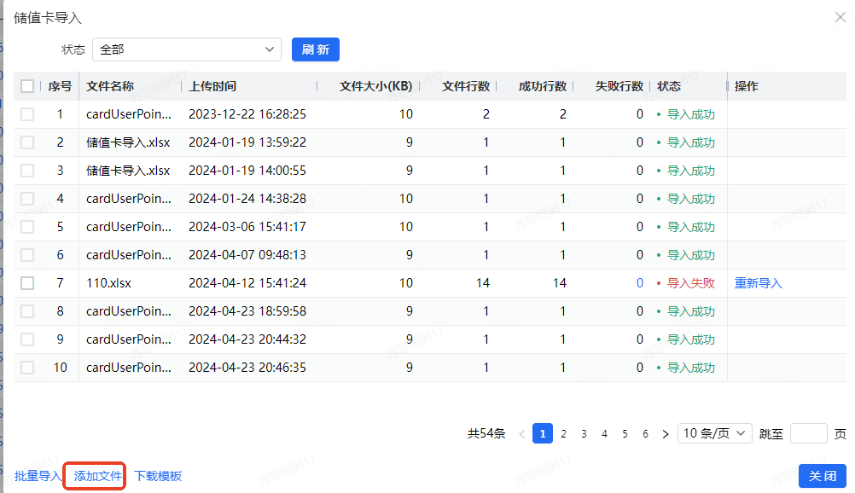Go to previous page with left arrow

[522, 434]
